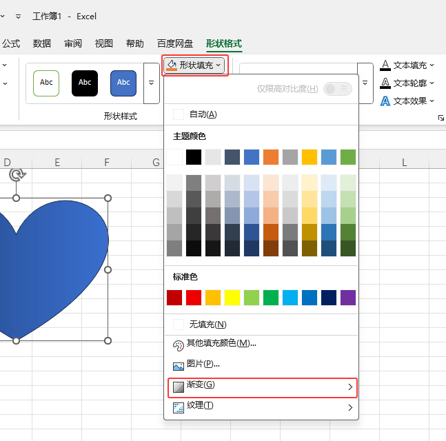The height and width of the screenshot is (441, 446).
Task: Choose 无填充(N) no fill
Action: (261, 325)
